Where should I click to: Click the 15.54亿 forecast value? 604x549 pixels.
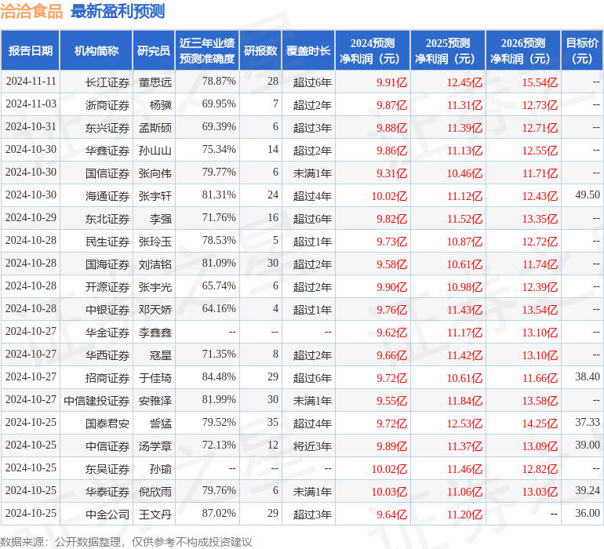[x=540, y=82]
